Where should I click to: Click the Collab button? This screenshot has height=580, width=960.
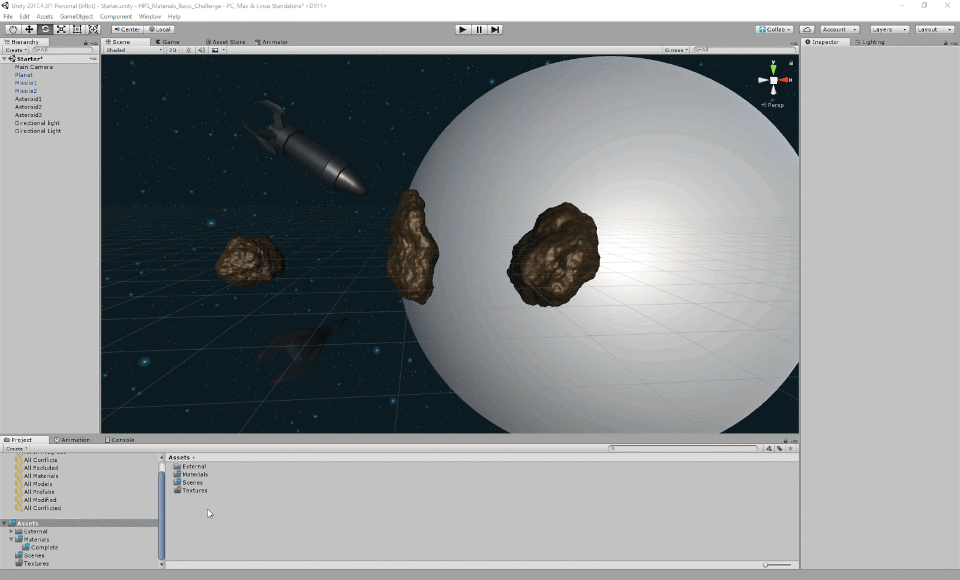(775, 29)
